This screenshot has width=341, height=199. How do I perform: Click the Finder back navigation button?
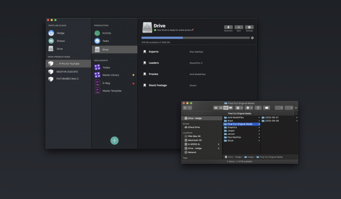185,108
